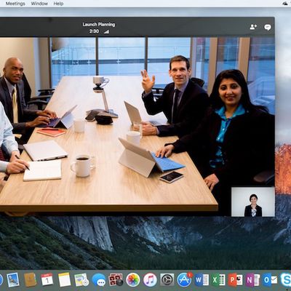The width and height of the screenshot is (291, 291).
Task: Open PowerPoint in the dock
Action: point(235,280)
